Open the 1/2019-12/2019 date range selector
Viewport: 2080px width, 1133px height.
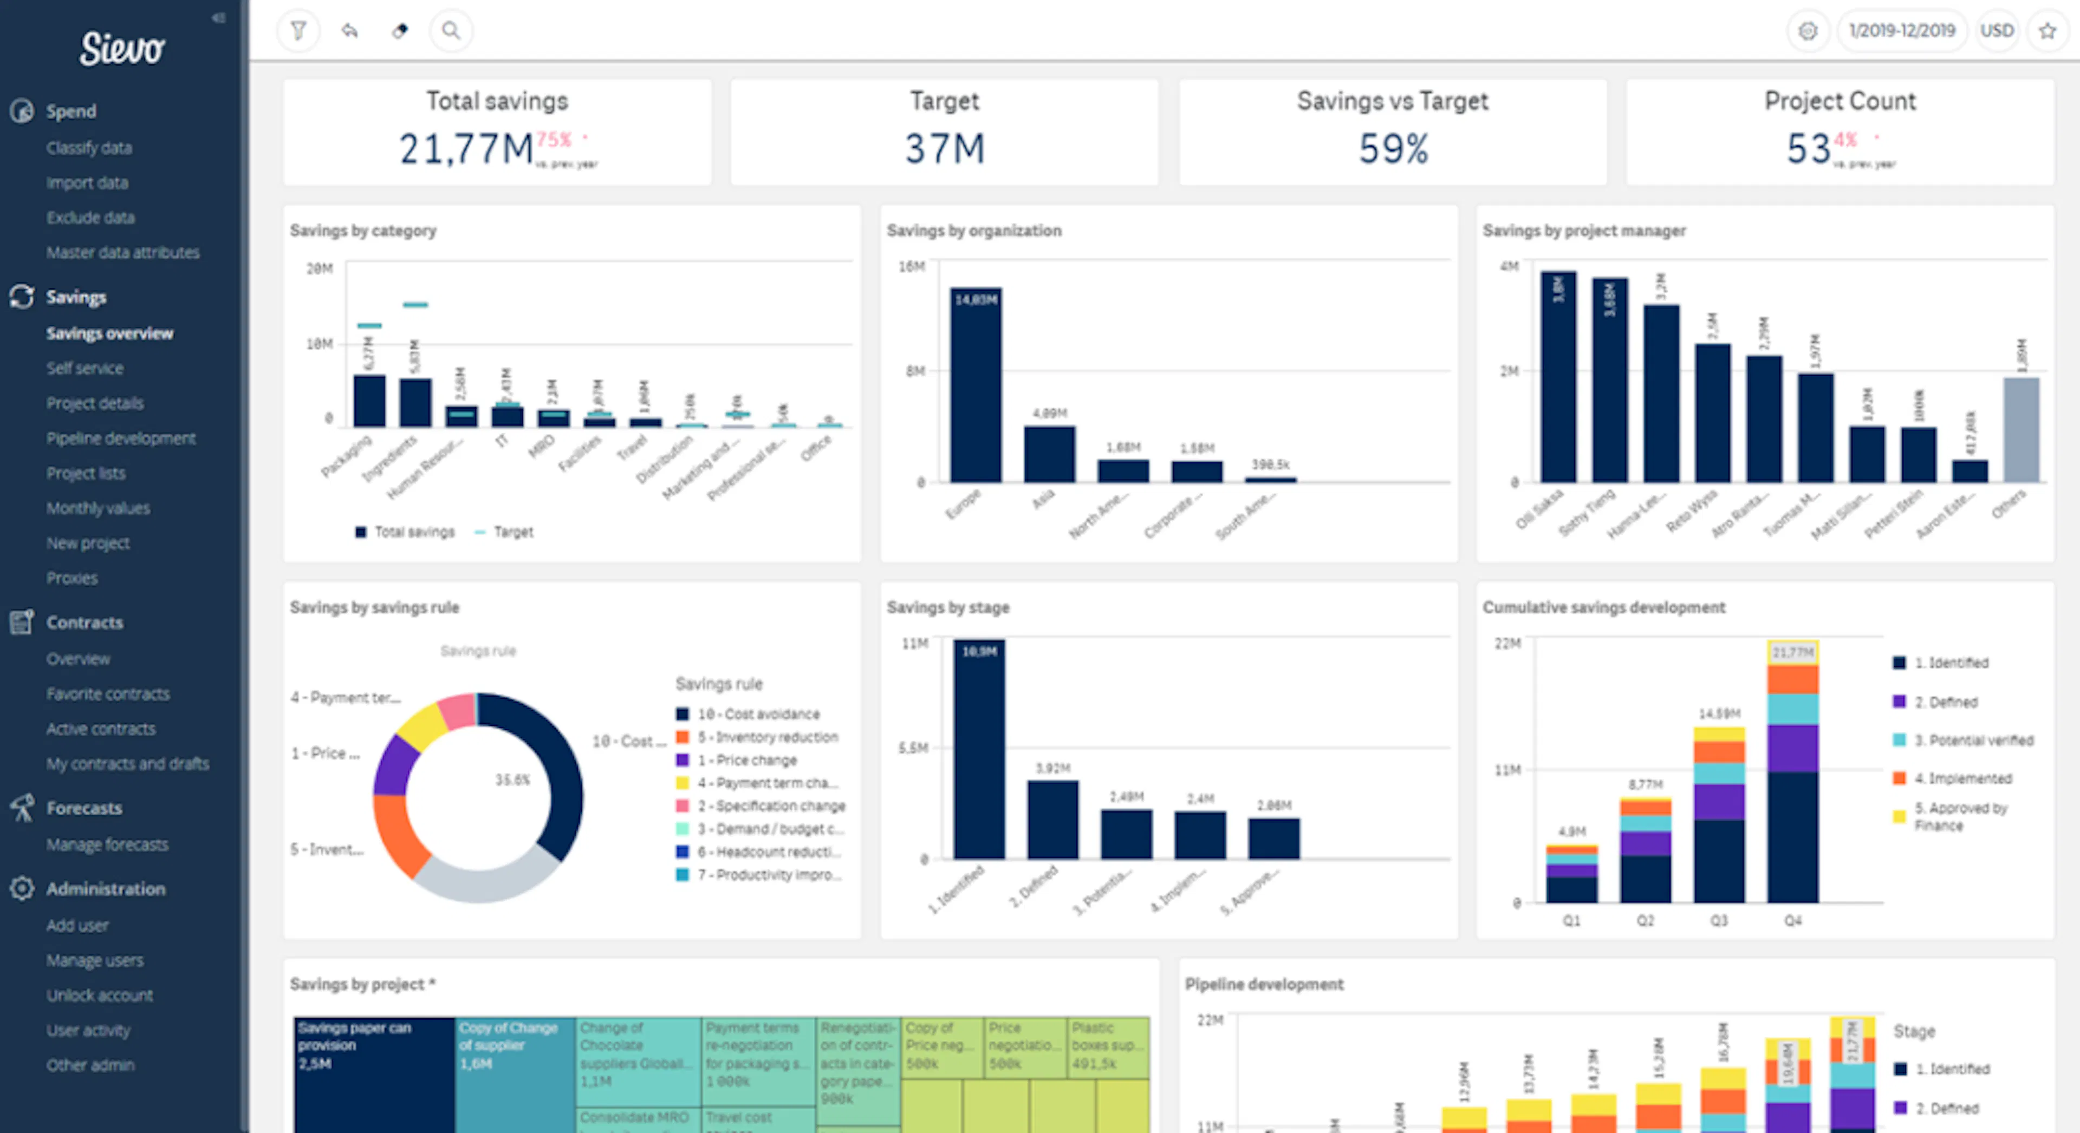(x=1902, y=30)
